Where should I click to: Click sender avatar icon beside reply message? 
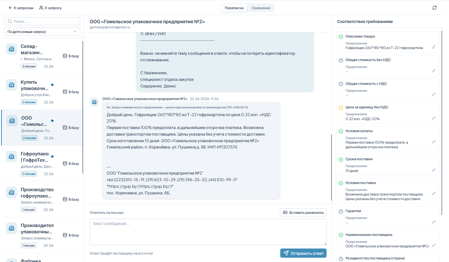pyautogui.click(x=94, y=102)
